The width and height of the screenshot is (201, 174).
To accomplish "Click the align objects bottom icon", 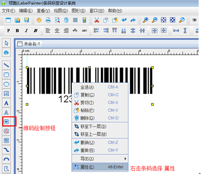I will click(x=124, y=30).
